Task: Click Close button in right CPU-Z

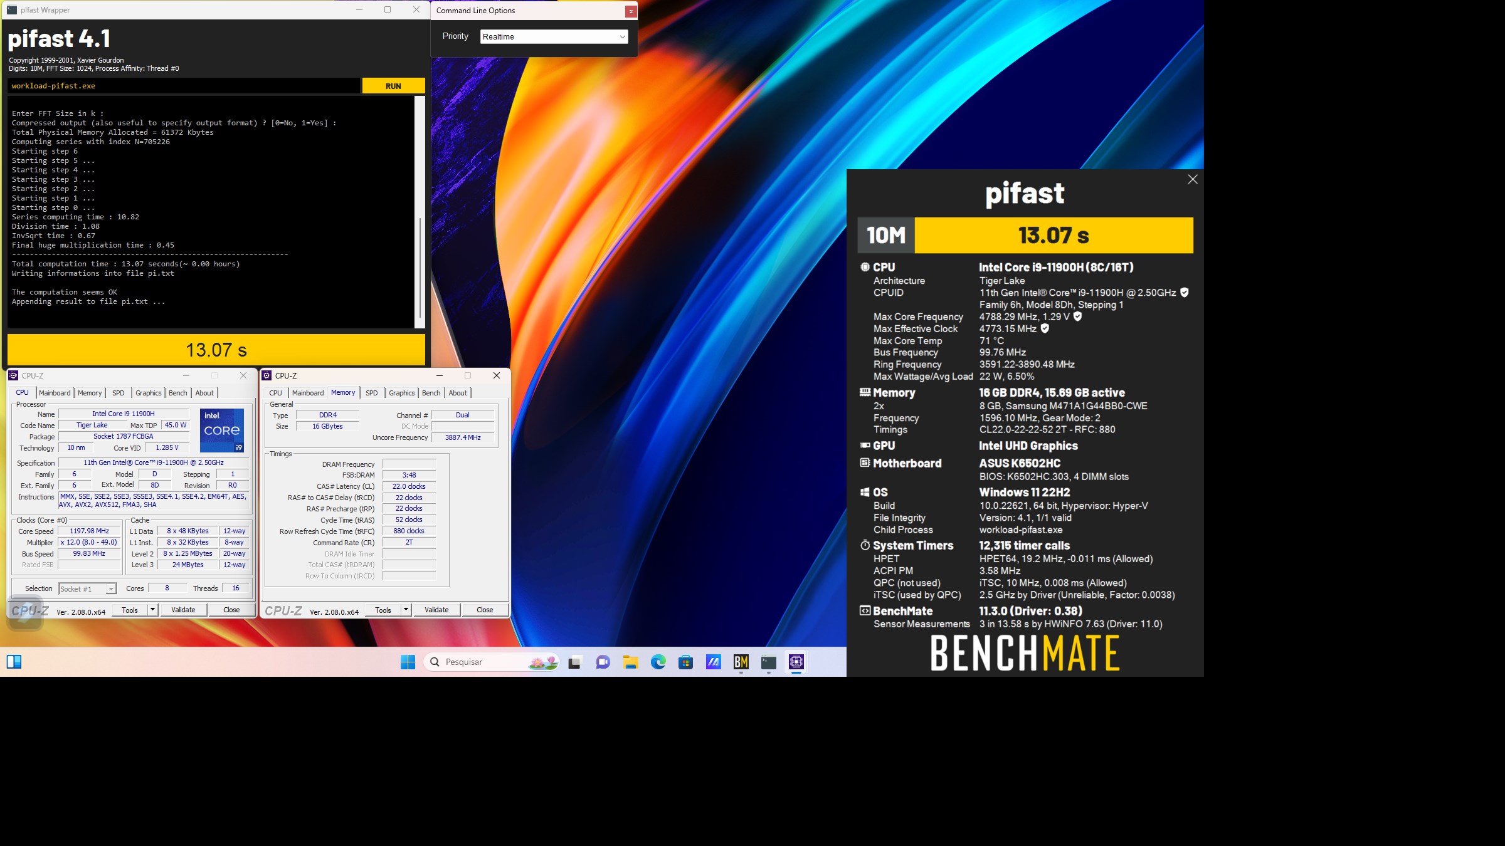Action: pyautogui.click(x=485, y=610)
